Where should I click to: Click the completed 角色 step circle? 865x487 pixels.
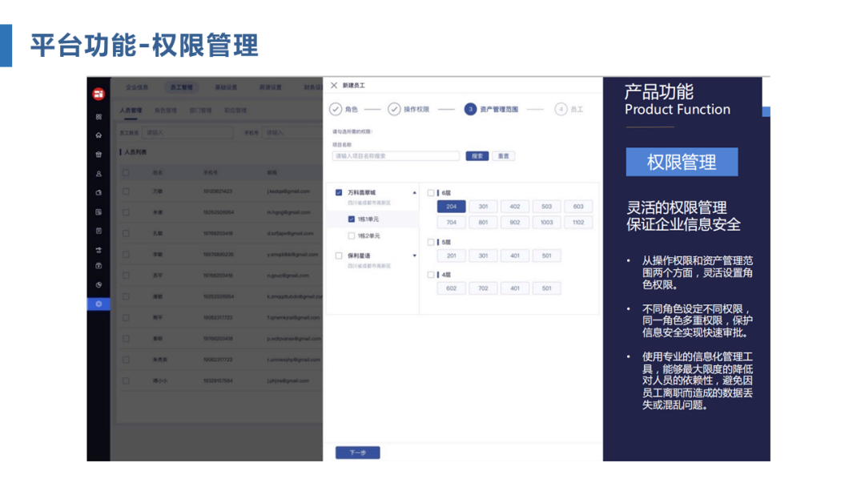[336, 109]
